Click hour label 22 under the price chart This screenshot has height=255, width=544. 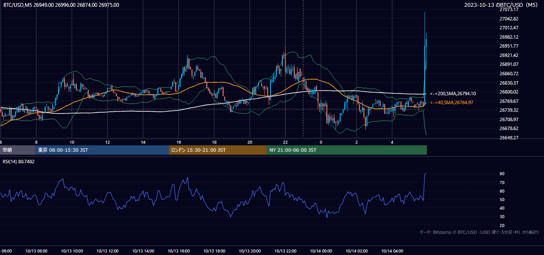[x=285, y=142]
